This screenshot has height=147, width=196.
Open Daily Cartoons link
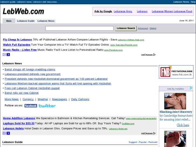80,99
